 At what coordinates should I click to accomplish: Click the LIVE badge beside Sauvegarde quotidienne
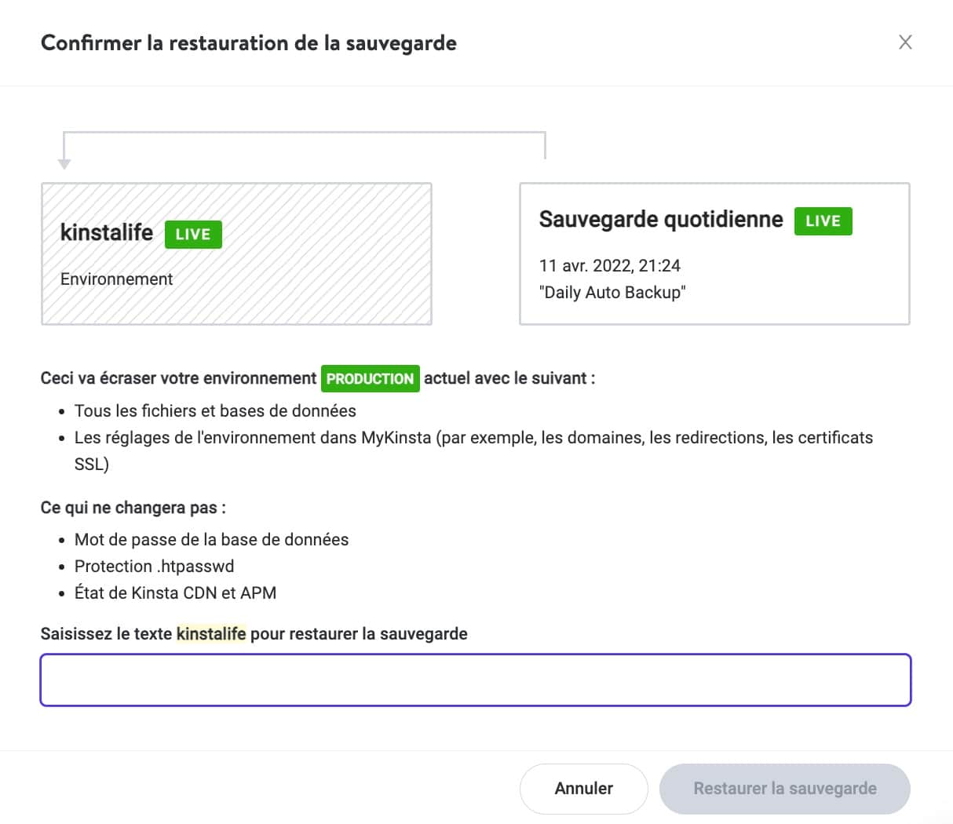[x=823, y=221]
